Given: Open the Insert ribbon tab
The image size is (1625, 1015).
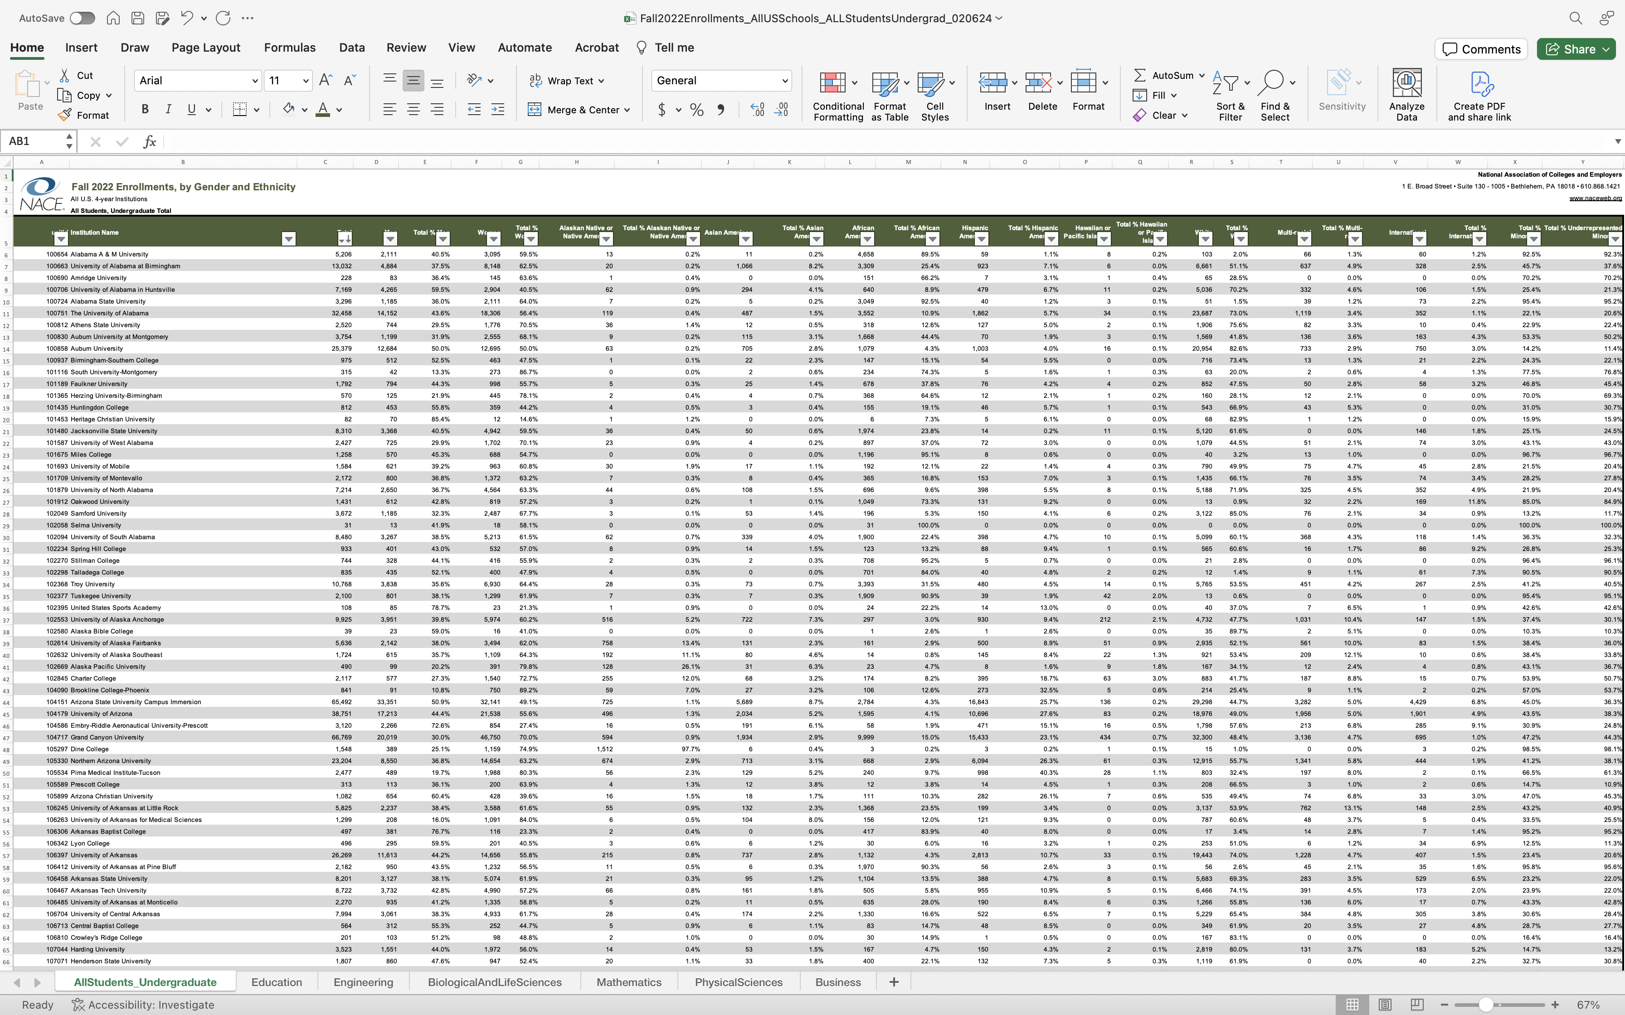Looking at the screenshot, I should [x=81, y=48].
